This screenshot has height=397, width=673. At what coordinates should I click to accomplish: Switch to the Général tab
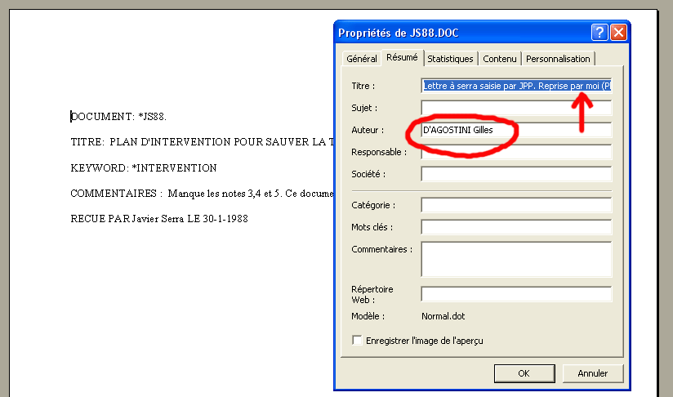pyautogui.click(x=361, y=59)
